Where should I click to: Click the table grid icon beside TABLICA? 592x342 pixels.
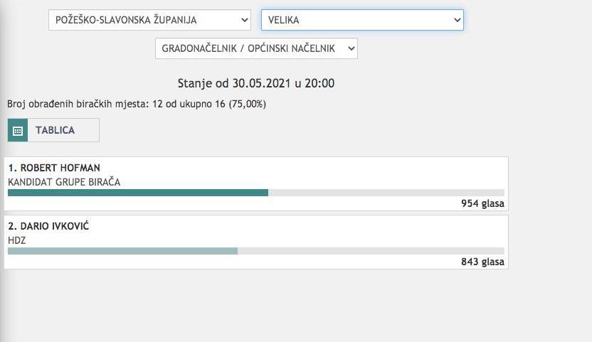point(18,131)
